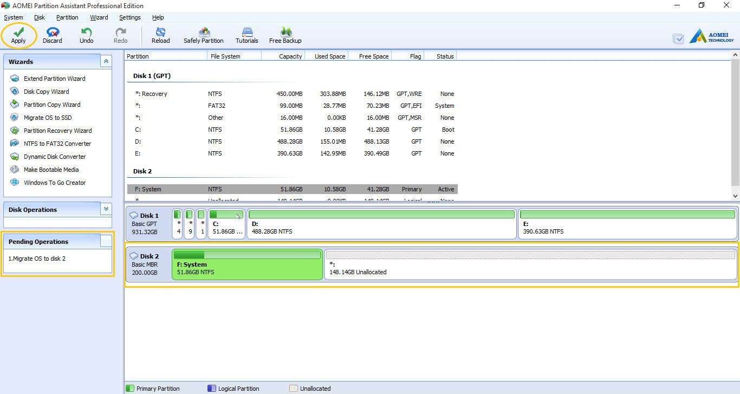Click the Apply checkmark icon
Viewport: 740px width, 394px height.
tap(18, 33)
